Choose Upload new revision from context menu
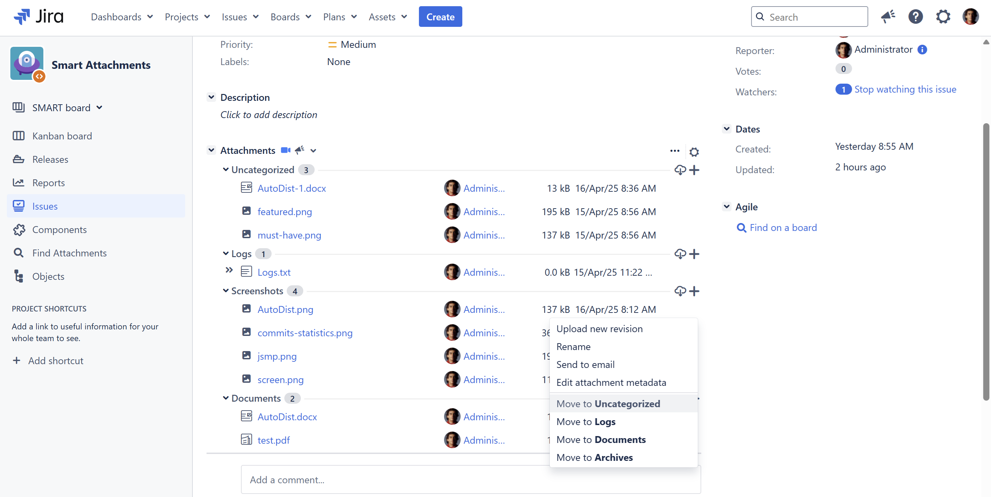Image resolution: width=991 pixels, height=497 pixels. [x=599, y=328]
